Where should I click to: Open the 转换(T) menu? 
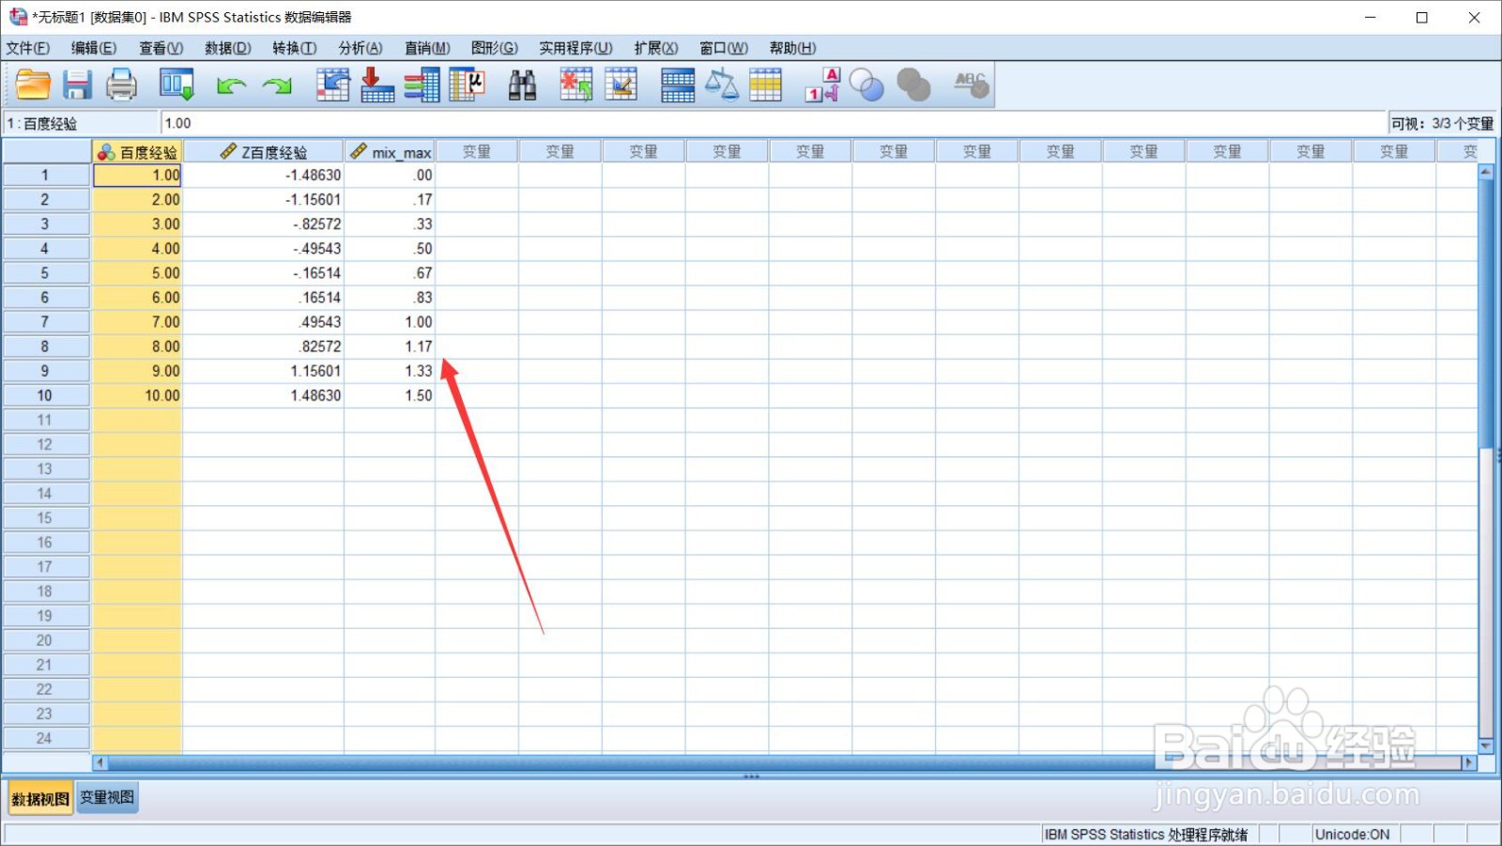click(x=295, y=48)
